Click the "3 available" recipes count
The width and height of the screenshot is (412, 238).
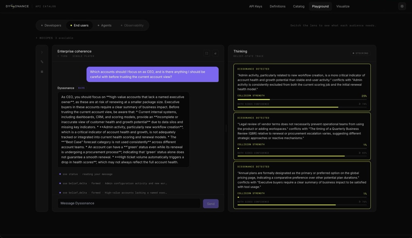coord(64,38)
